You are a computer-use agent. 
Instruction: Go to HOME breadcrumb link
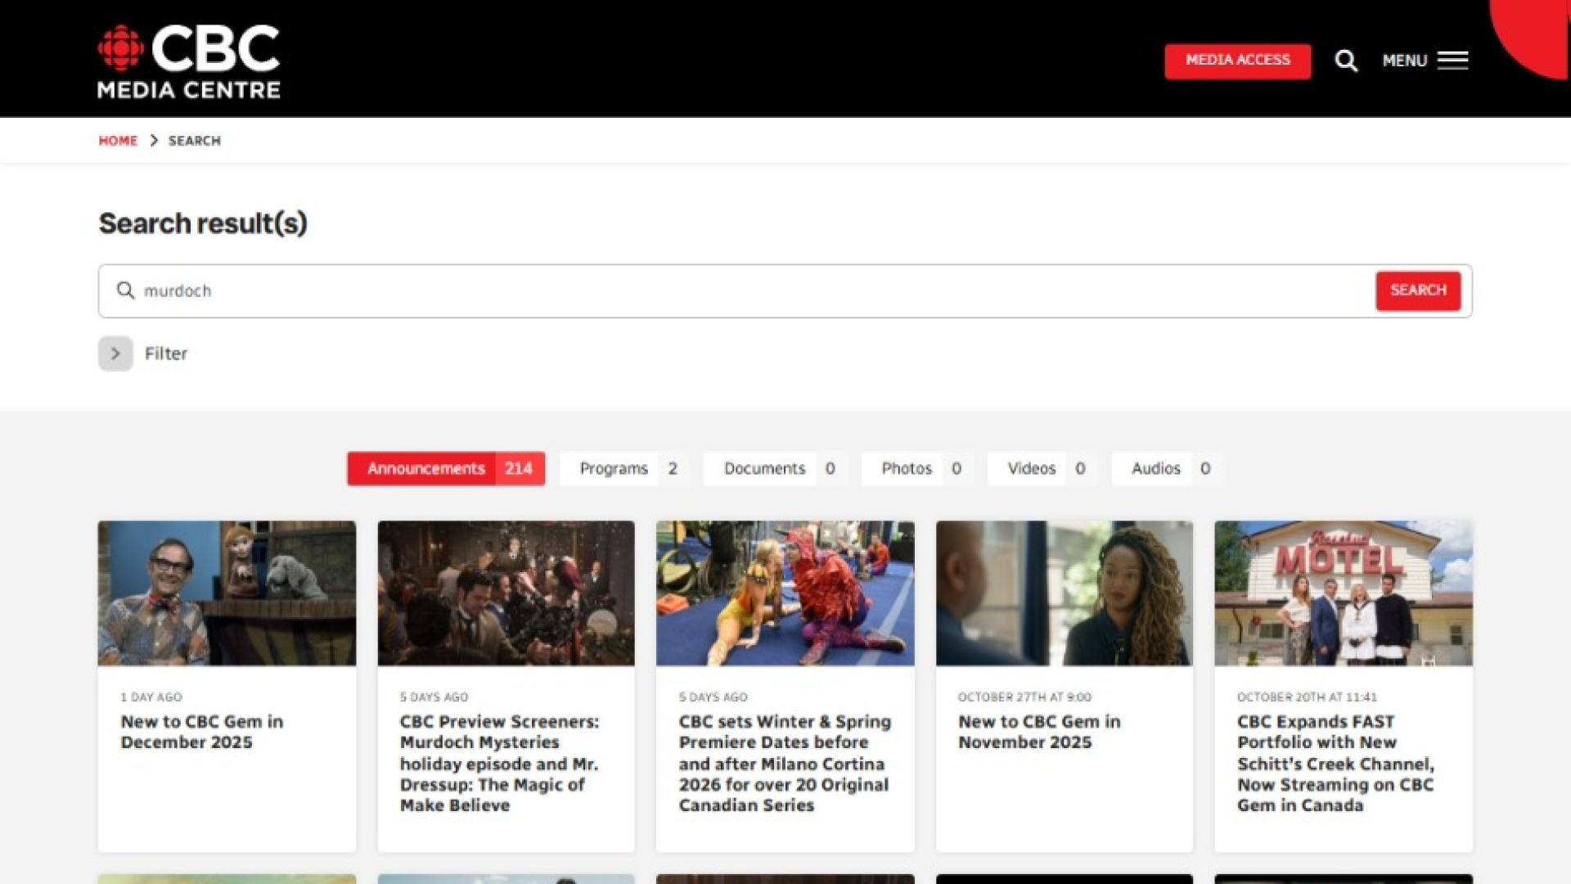click(x=118, y=141)
